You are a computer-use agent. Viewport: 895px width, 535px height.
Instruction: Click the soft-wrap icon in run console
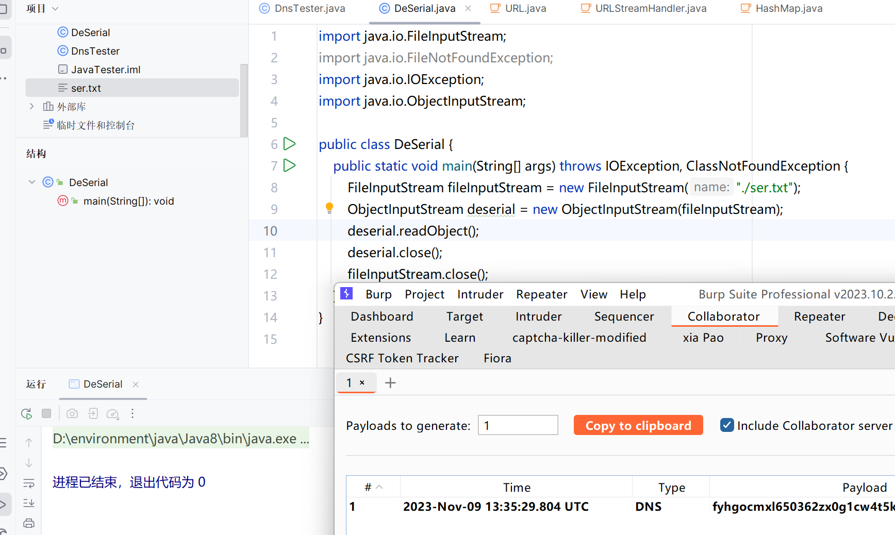click(x=29, y=483)
